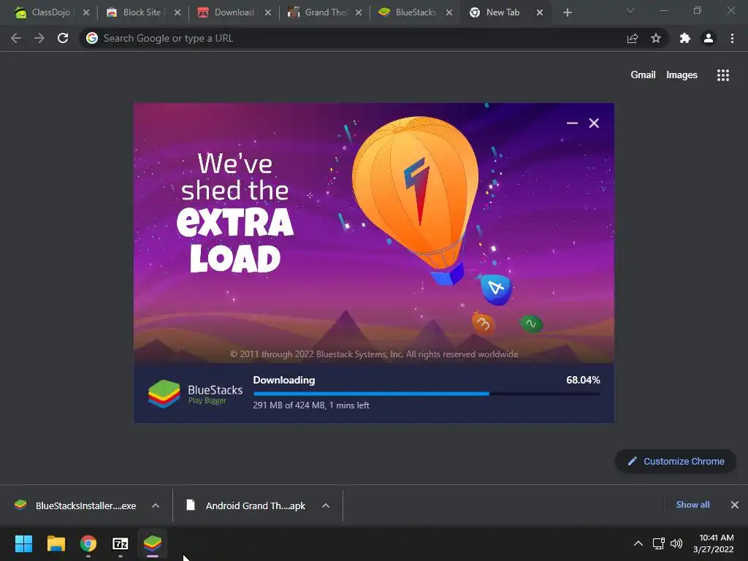748x561 pixels.
Task: Open File Explorer from taskbar
Action: pos(56,543)
